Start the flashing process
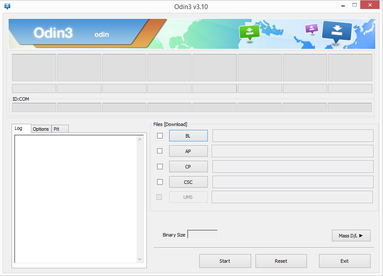The image size is (383, 276). click(225, 261)
